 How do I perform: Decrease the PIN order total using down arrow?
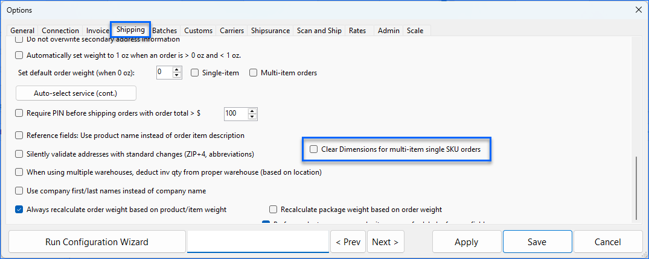(252, 116)
